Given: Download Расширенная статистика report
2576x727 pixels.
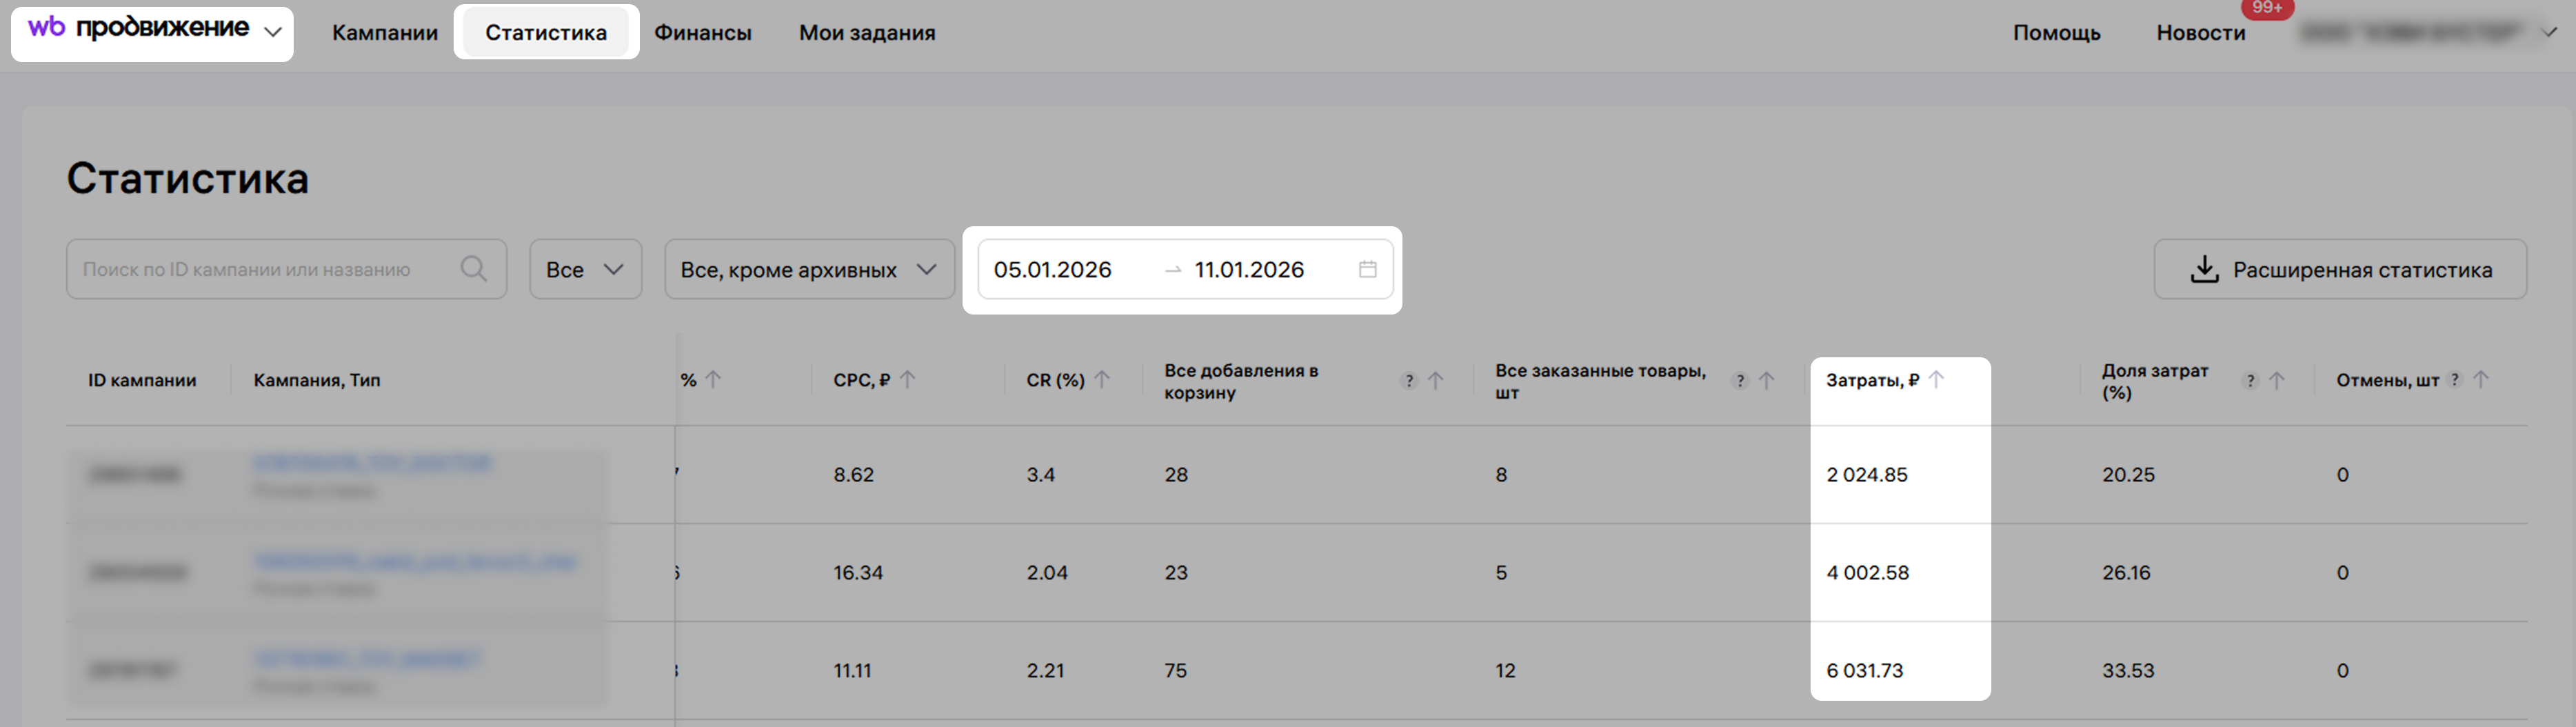Looking at the screenshot, I should click(x=2339, y=269).
